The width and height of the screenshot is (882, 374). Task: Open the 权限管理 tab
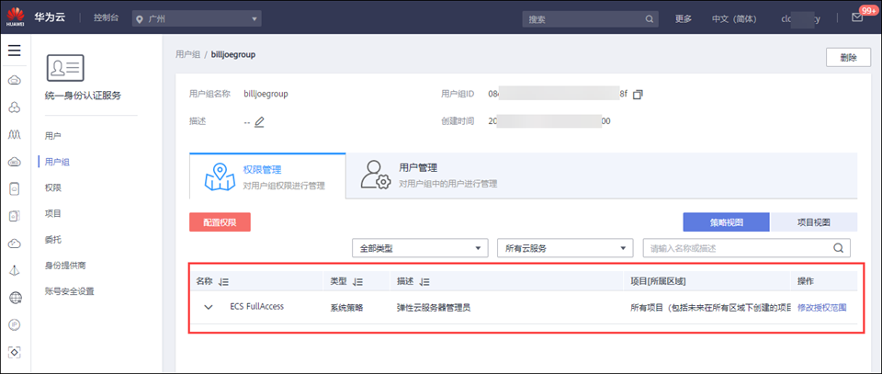(x=267, y=176)
